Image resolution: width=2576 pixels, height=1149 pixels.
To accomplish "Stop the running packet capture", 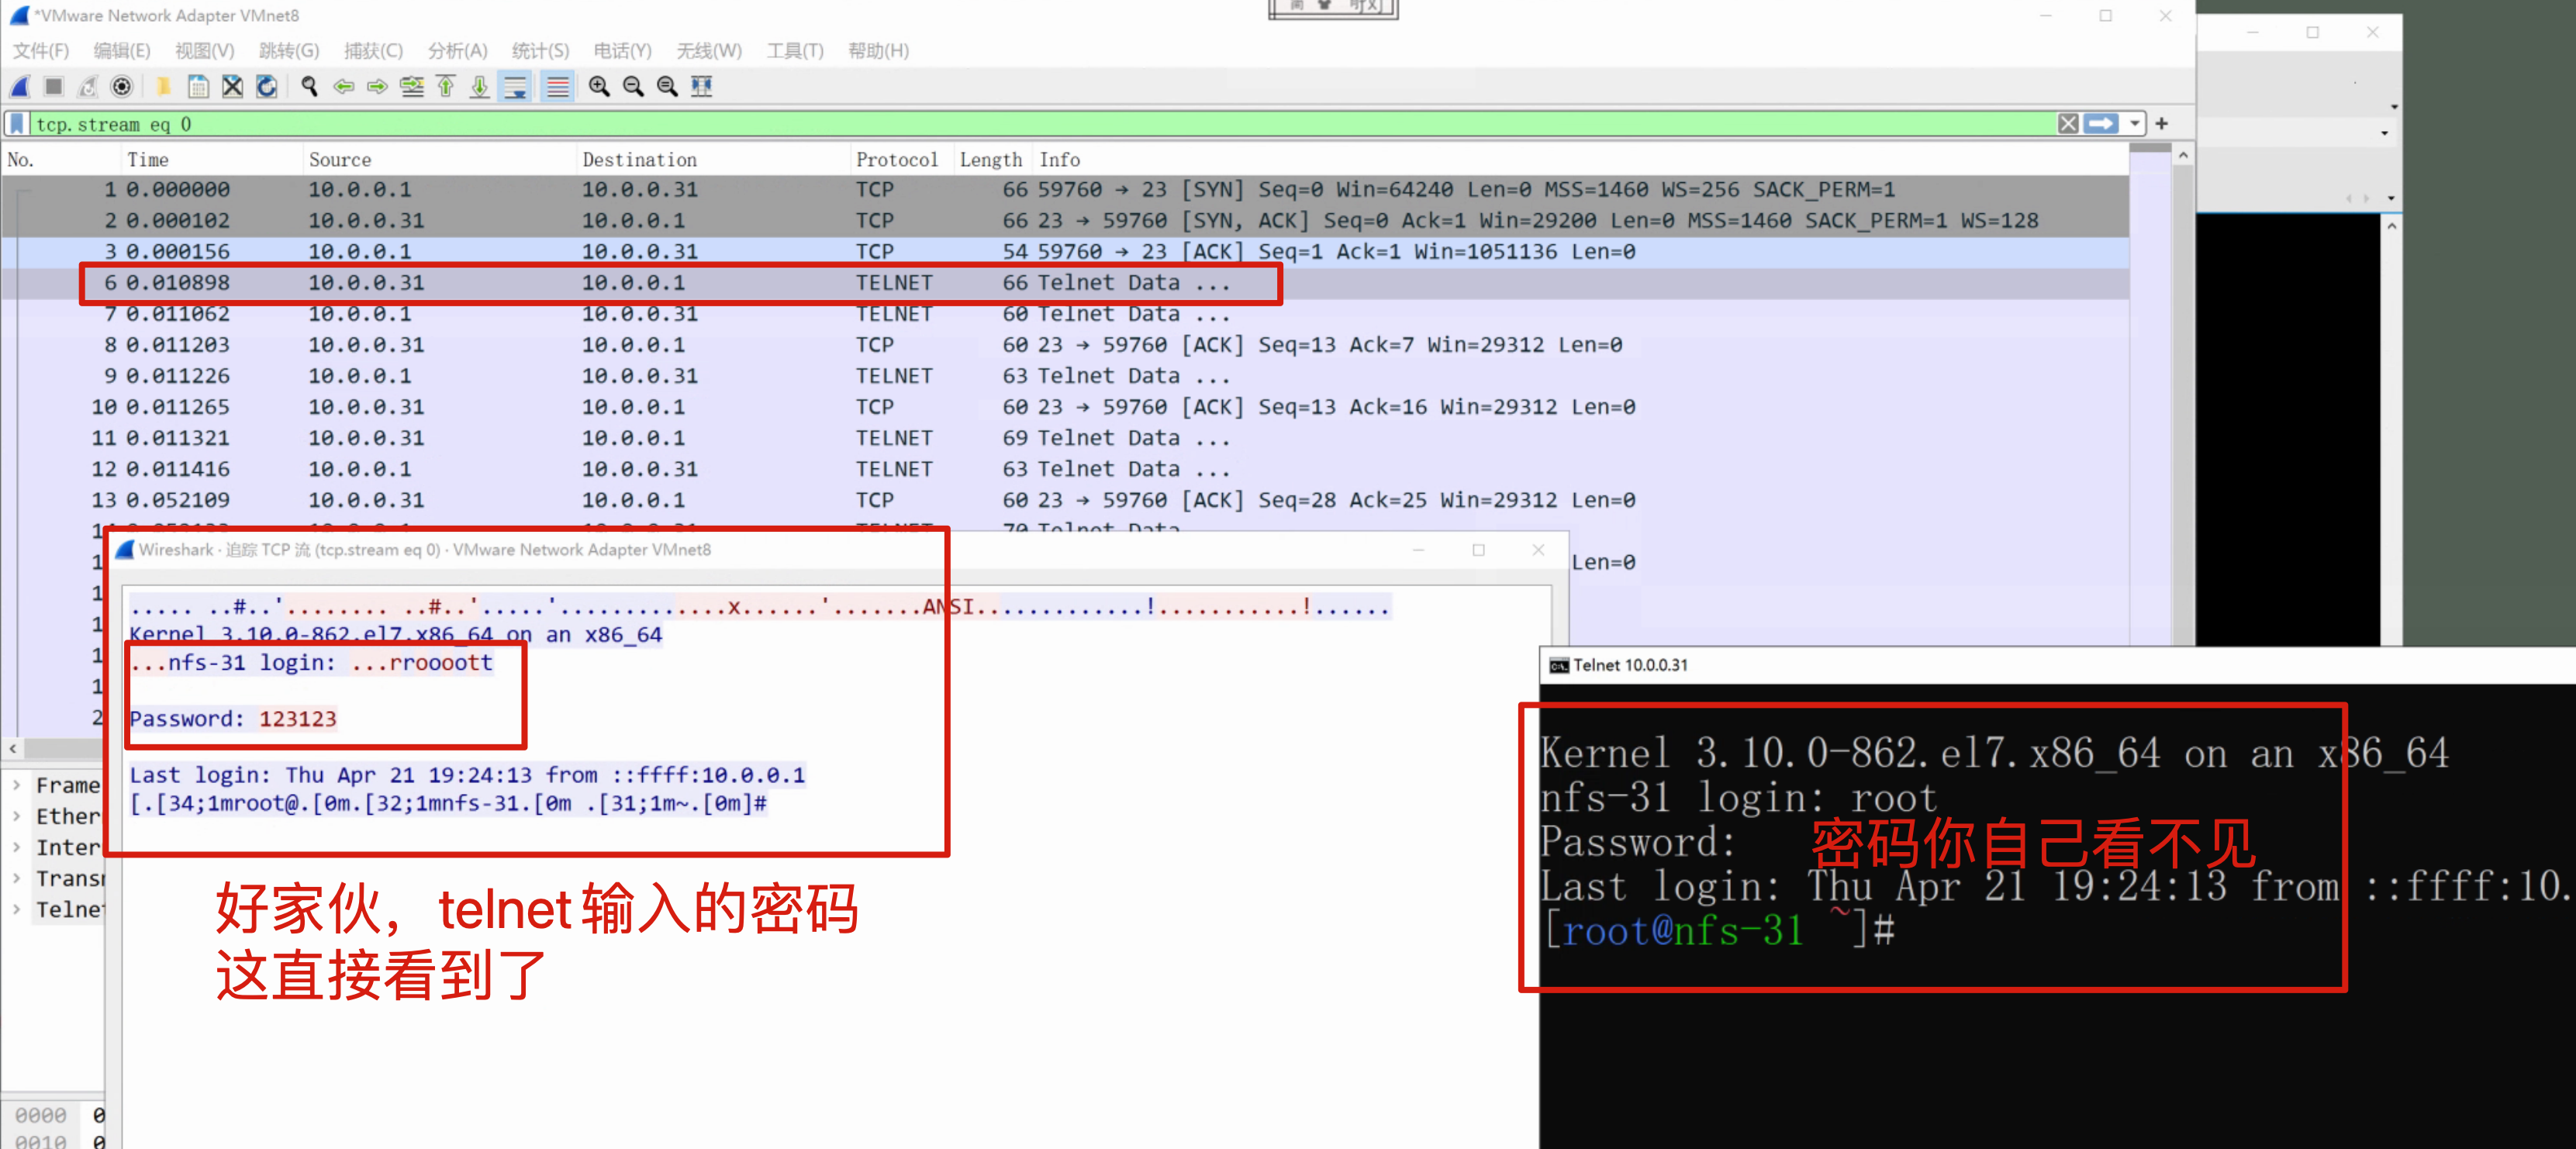I will (x=54, y=87).
